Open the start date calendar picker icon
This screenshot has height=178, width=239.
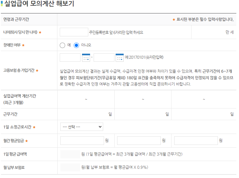[x=86, y=57]
